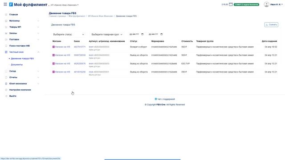The width and height of the screenshot is (285, 160).
Task: Open the Настройки компании menu item
Action: (20, 90)
